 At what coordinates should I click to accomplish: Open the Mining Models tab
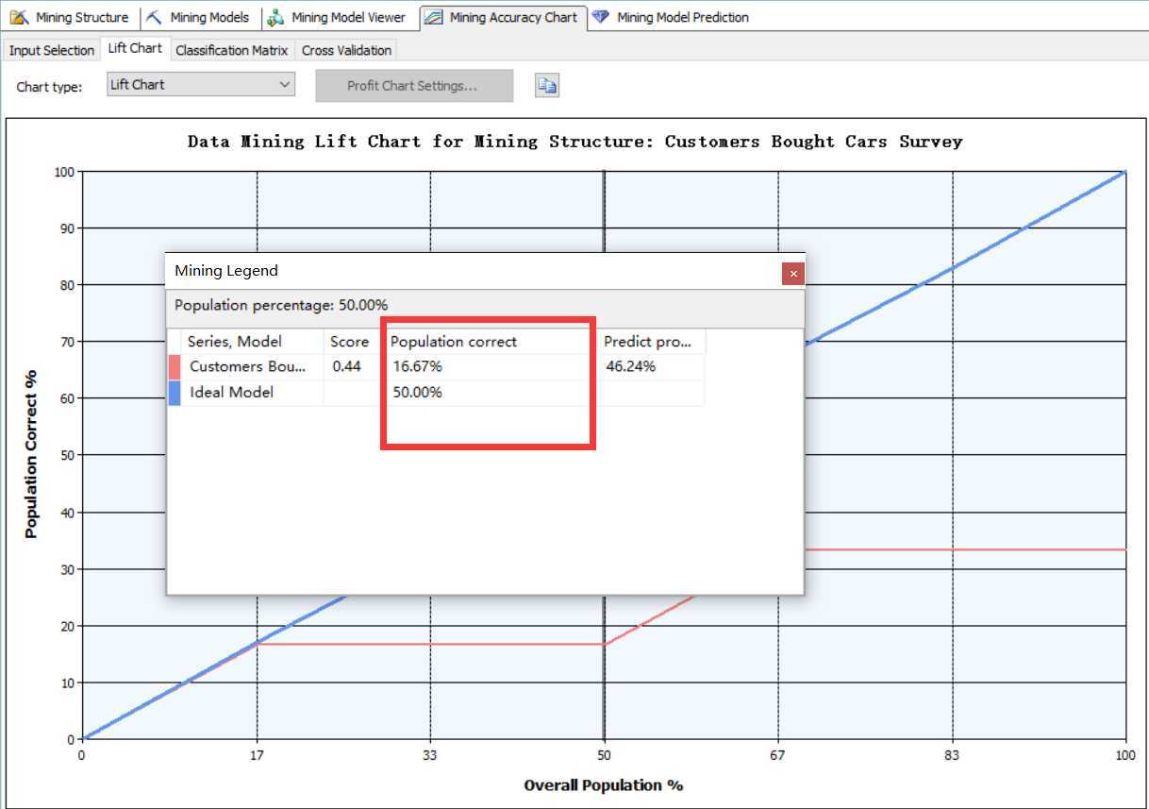click(198, 17)
